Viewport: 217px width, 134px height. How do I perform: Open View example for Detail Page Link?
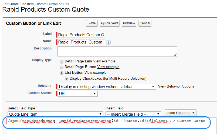pos(104,61)
